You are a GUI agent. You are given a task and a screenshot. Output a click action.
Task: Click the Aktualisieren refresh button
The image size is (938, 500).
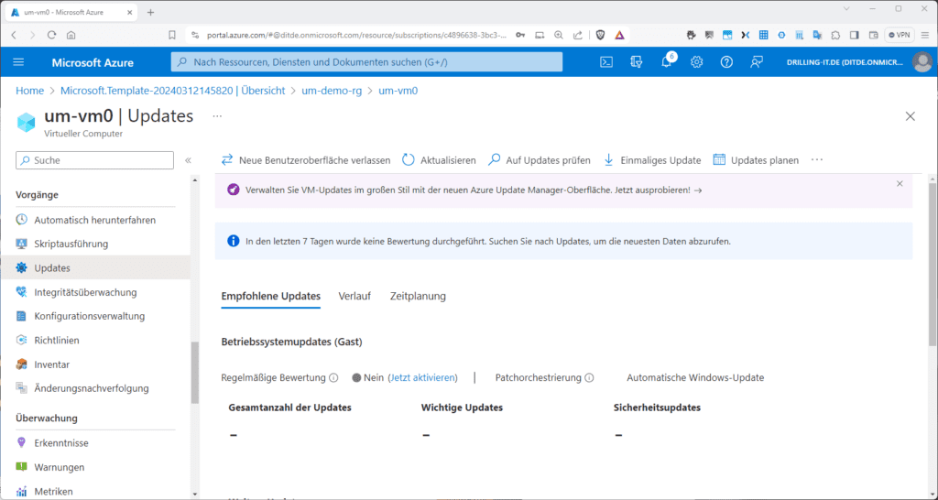[x=439, y=160]
